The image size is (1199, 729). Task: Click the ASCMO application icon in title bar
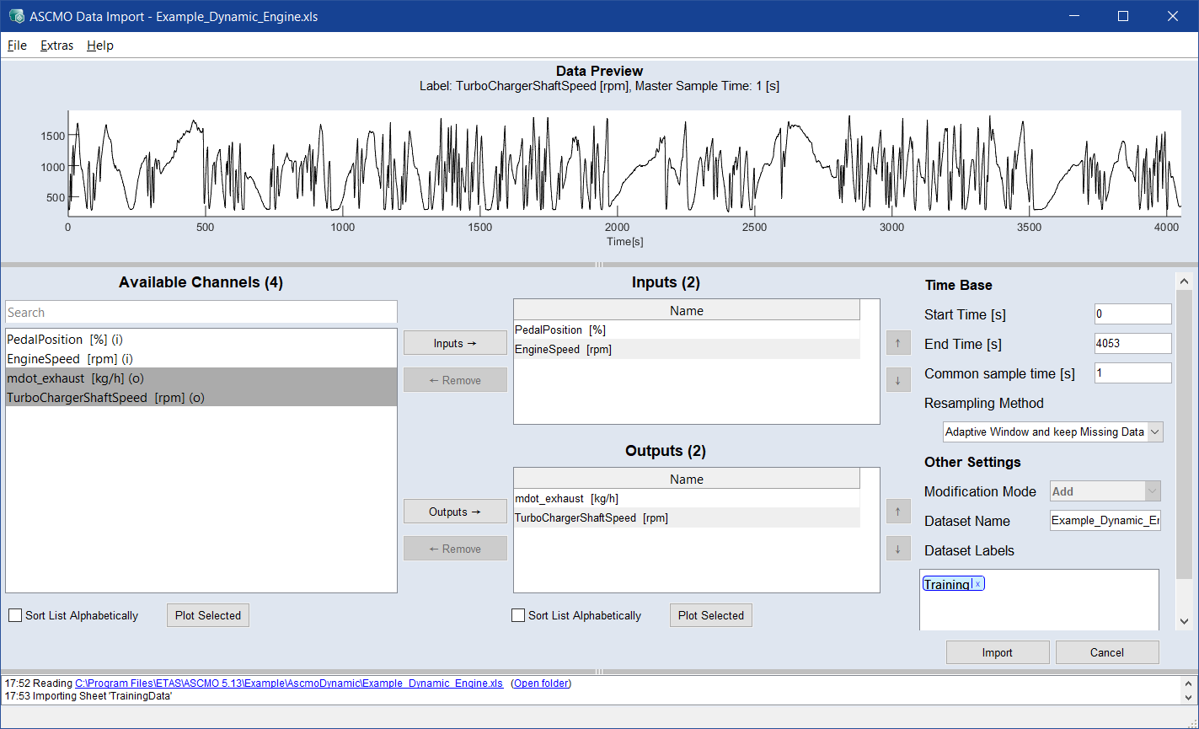click(16, 16)
